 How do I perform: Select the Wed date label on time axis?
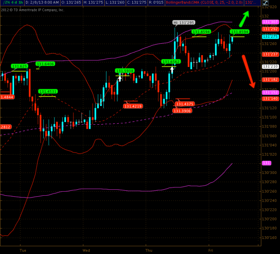pos(87,250)
